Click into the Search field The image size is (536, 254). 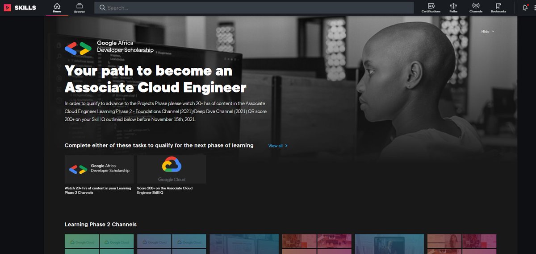coord(254,8)
